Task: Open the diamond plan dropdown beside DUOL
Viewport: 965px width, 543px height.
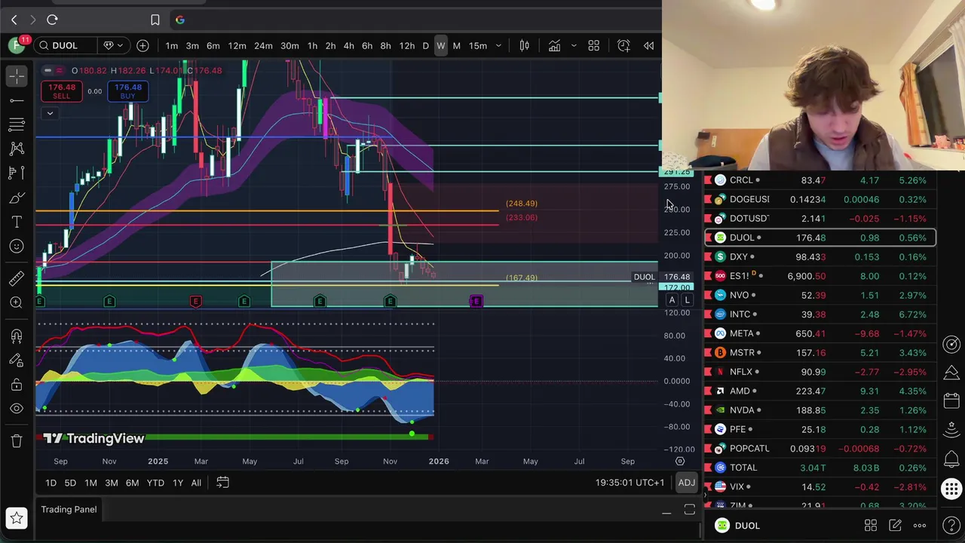Action: click(x=113, y=46)
